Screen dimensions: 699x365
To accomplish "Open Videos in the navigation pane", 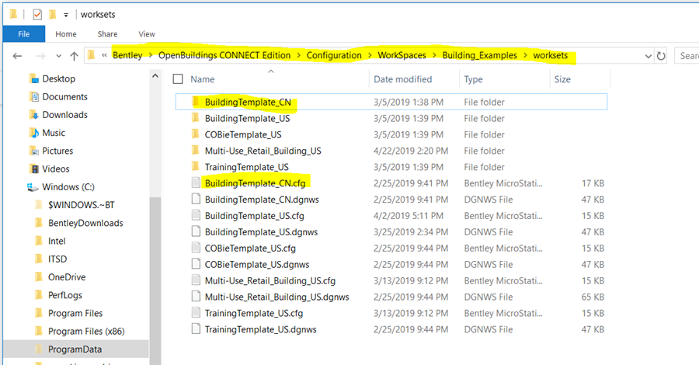I will [x=56, y=169].
